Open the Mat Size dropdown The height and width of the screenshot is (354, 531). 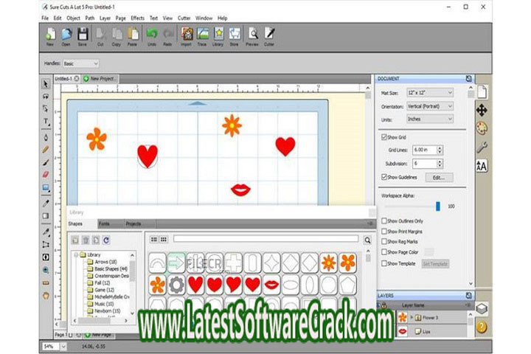click(430, 92)
